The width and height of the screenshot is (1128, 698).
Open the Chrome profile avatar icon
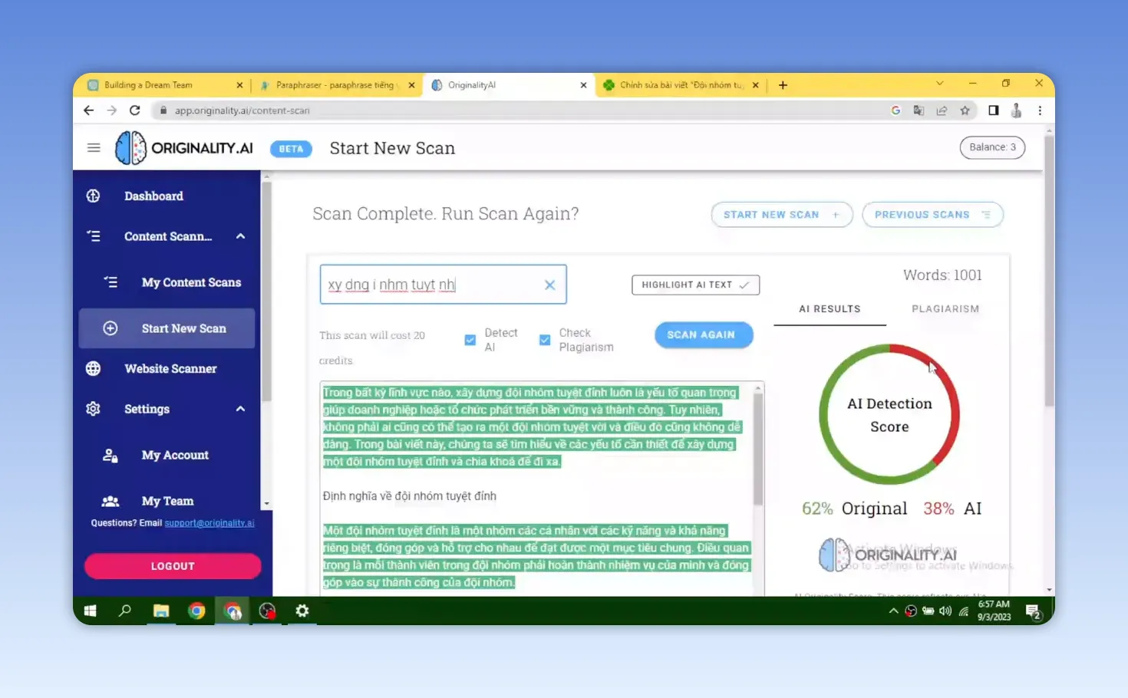click(x=1016, y=110)
